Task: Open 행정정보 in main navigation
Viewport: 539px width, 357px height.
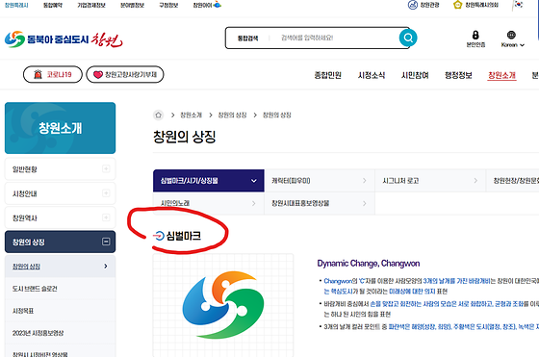Action: coord(458,75)
